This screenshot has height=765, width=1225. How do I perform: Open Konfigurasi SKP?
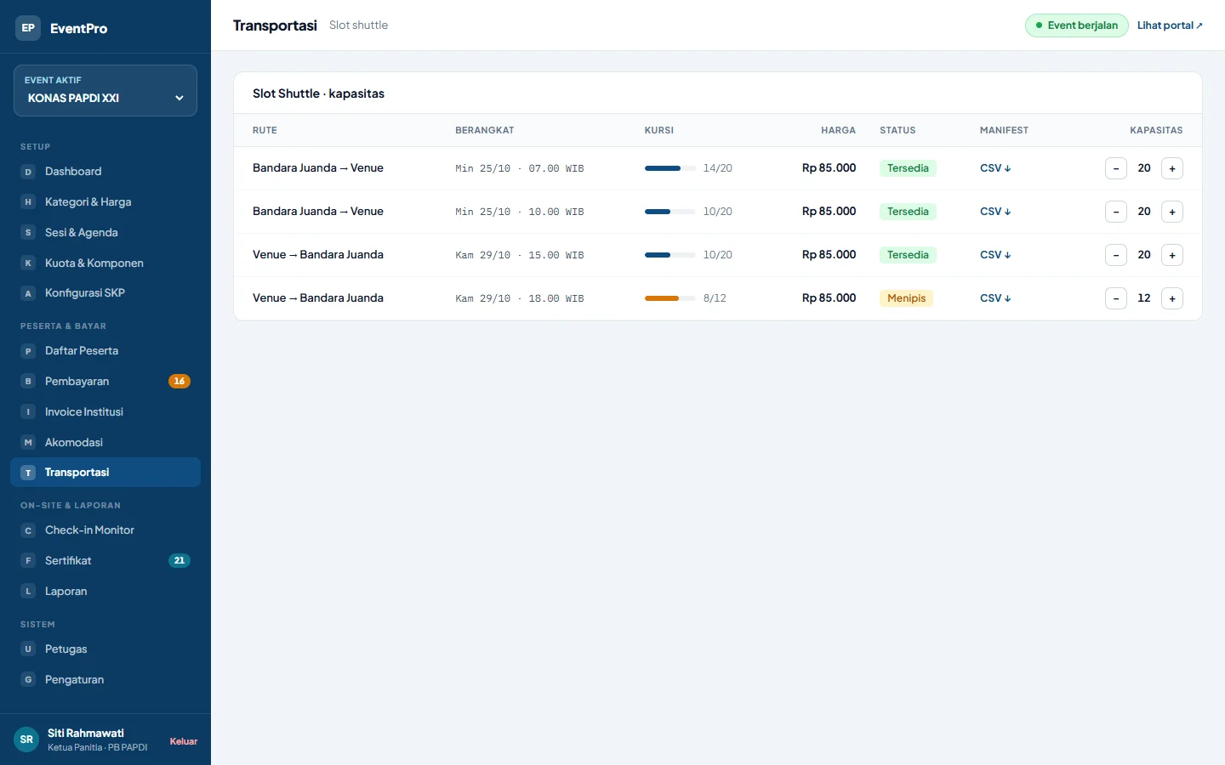105,293
